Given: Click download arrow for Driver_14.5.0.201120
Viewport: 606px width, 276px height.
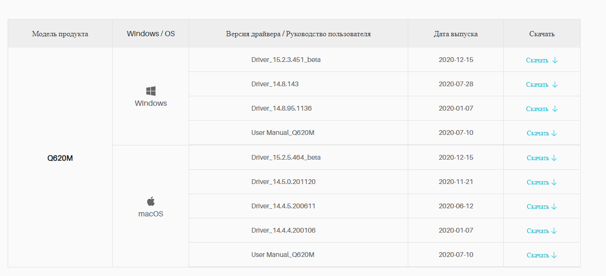Looking at the screenshot, I should point(554,182).
